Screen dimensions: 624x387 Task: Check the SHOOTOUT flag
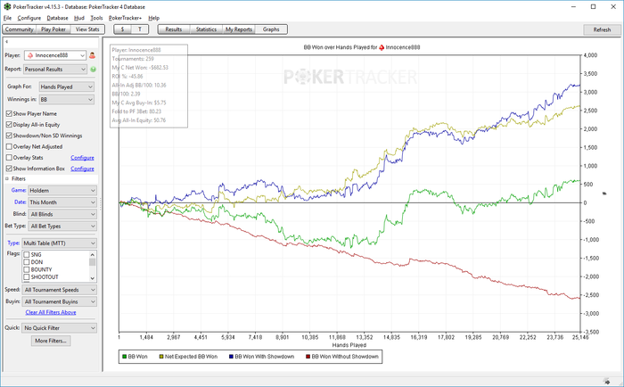[27, 276]
